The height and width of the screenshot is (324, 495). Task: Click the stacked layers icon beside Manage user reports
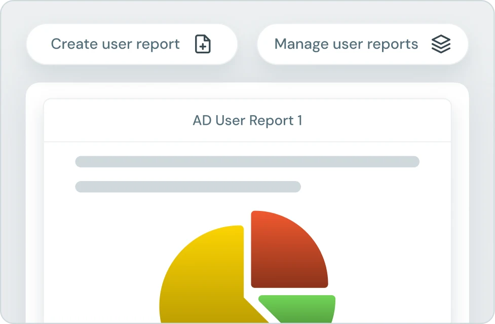[x=441, y=44]
